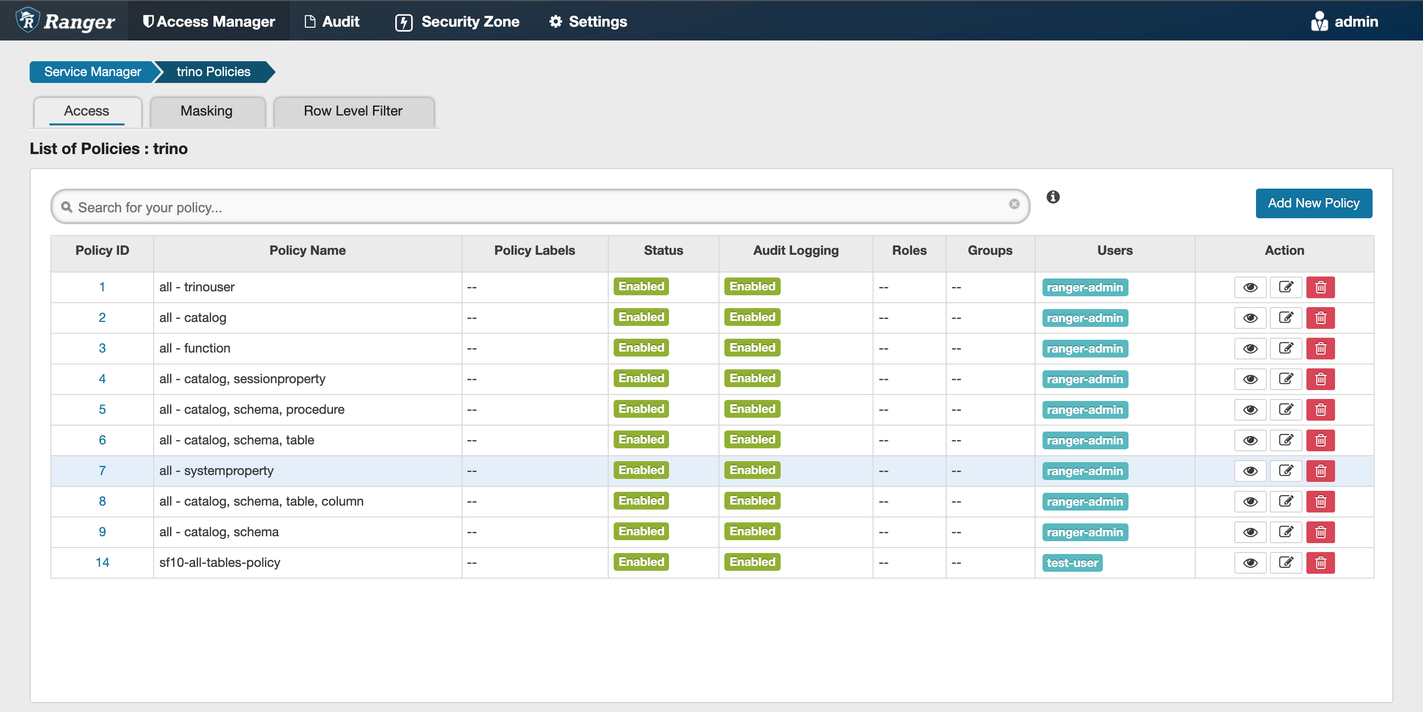Open policy ID 14 link
The height and width of the screenshot is (712, 1423).
tap(102, 562)
